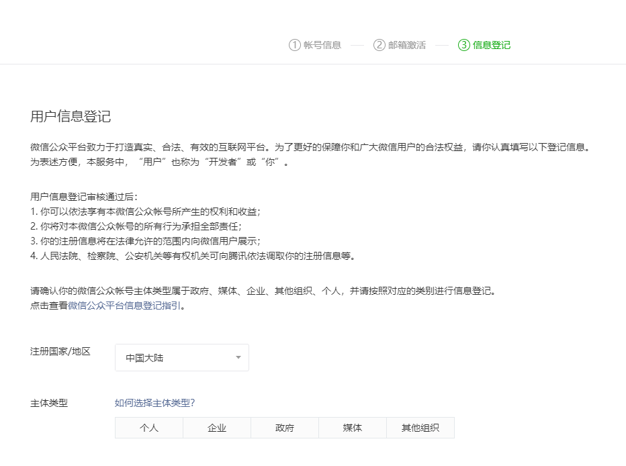The image size is (626, 466).
Task: Select the 帐号信息 step label
Action: (x=322, y=45)
